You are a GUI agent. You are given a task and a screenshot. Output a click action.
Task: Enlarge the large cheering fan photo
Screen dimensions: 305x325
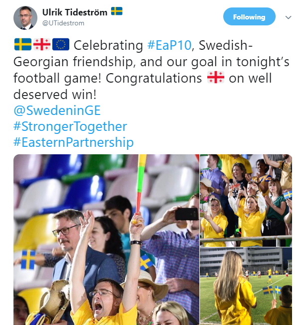point(105,239)
